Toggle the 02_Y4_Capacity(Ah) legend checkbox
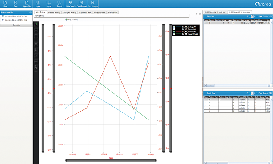Viewport: 273px width, 164px height. coord(174,34)
